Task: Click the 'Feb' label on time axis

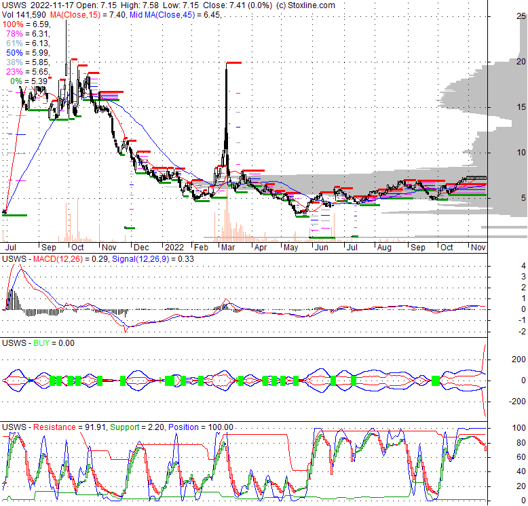Action: tap(201, 248)
